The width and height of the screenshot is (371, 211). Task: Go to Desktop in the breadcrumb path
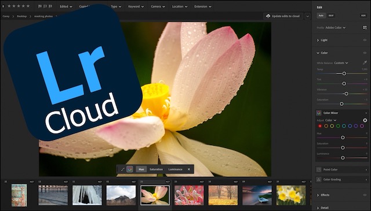[21, 16]
